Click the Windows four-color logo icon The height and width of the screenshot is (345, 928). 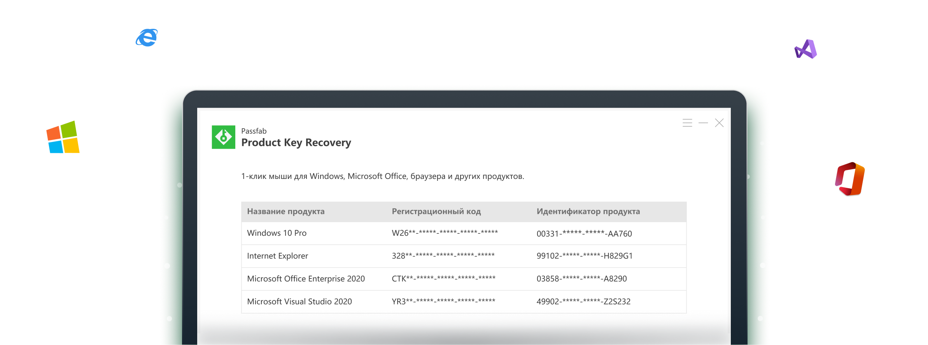coord(63,137)
